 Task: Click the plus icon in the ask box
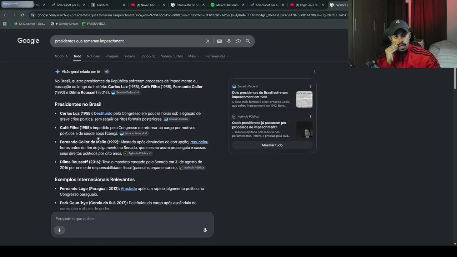pyautogui.click(x=60, y=230)
